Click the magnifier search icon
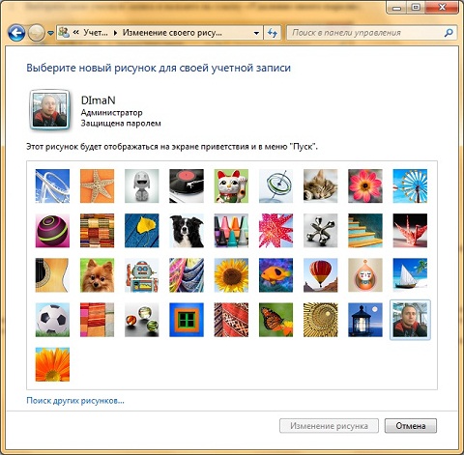The image size is (464, 455). click(x=449, y=33)
